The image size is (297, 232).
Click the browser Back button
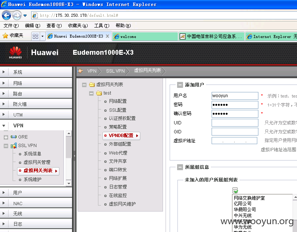pyautogui.click(x=6, y=15)
